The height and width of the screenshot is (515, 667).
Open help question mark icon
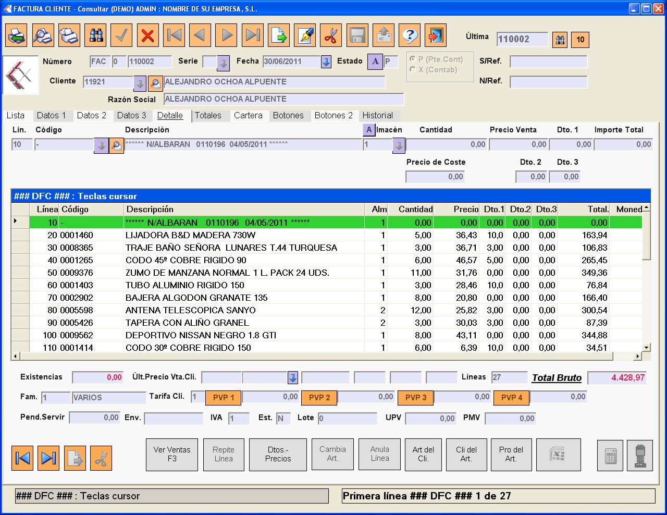tap(410, 35)
